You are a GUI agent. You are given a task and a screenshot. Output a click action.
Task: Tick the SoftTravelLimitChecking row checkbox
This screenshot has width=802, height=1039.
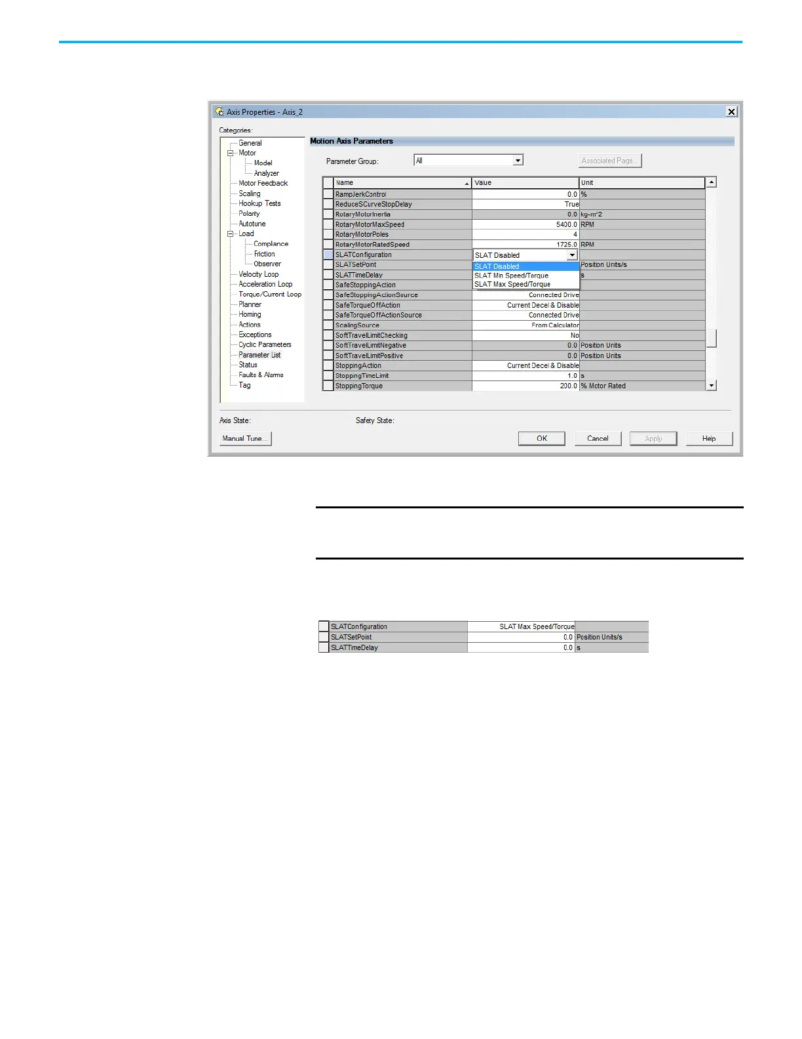click(x=328, y=335)
